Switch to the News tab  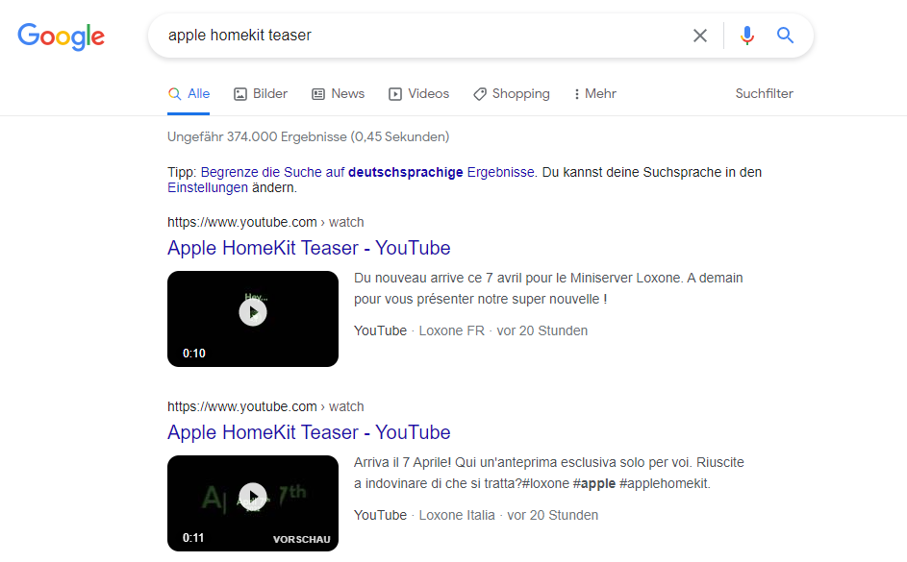[338, 93]
